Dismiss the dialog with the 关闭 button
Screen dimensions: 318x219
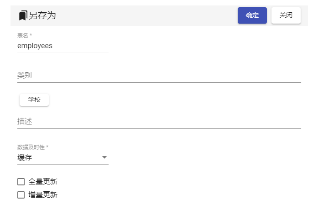286,15
